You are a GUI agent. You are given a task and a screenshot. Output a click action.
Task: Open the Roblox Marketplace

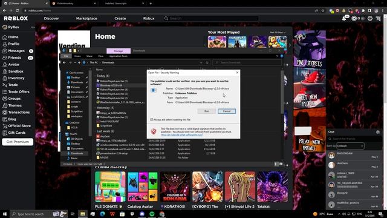[86, 19]
